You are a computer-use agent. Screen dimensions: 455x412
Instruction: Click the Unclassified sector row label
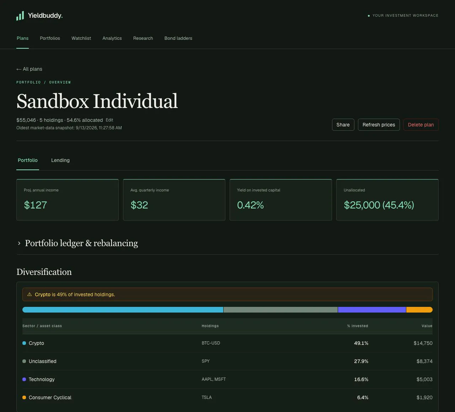tap(42, 361)
